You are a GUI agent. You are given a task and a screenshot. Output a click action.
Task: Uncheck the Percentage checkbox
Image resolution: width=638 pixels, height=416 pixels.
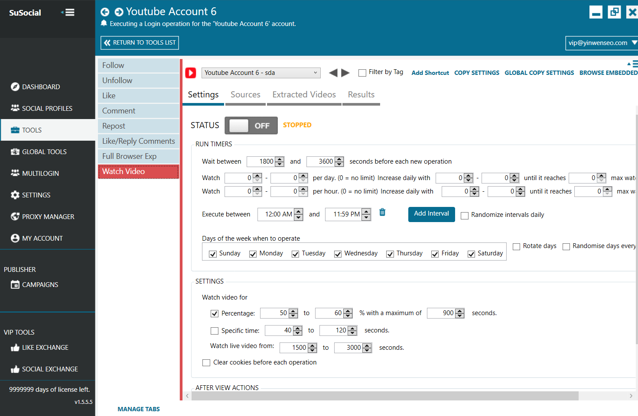(215, 313)
